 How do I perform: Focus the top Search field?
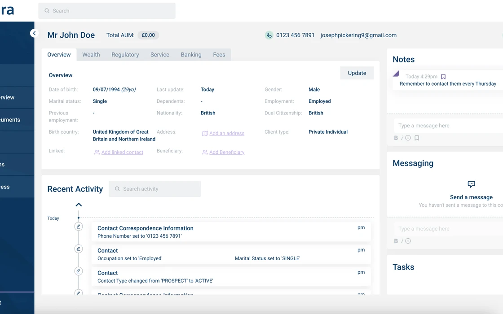click(x=107, y=11)
